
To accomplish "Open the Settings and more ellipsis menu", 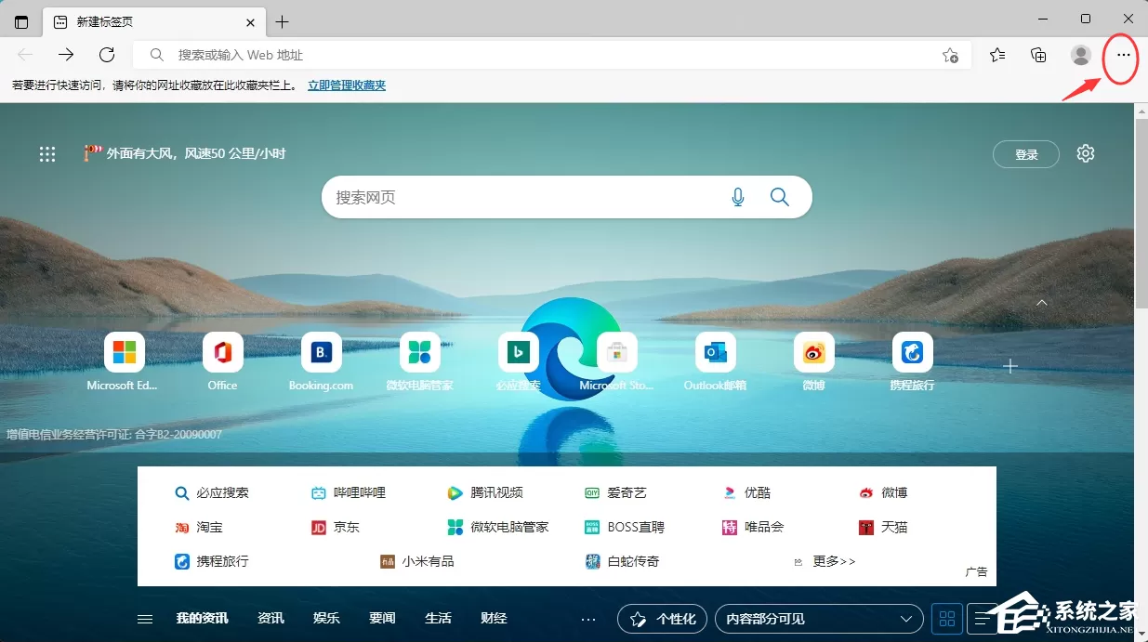I will (x=1123, y=55).
